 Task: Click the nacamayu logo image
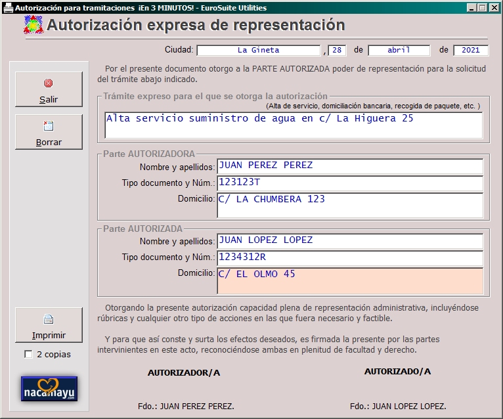[x=49, y=388]
